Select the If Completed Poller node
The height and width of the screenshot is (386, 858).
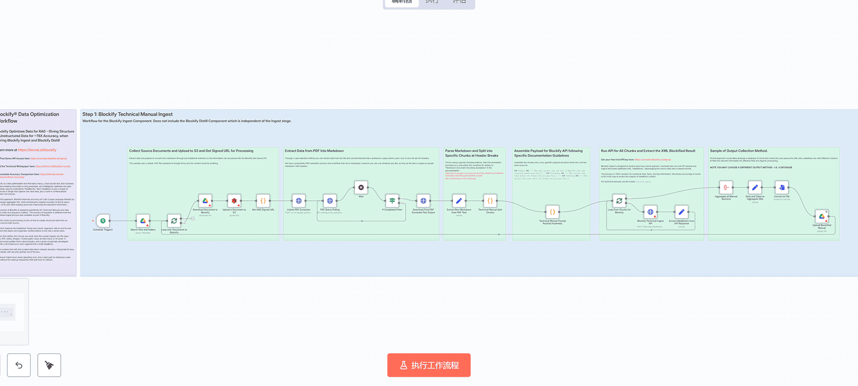(x=392, y=201)
